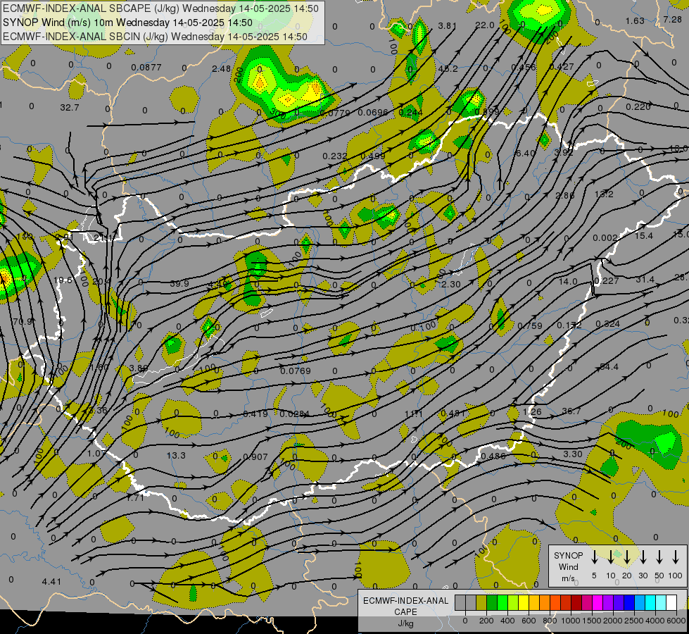Select the olive swatch in CAPE legend
Viewport: 689px width, 634px height.
pos(481,602)
